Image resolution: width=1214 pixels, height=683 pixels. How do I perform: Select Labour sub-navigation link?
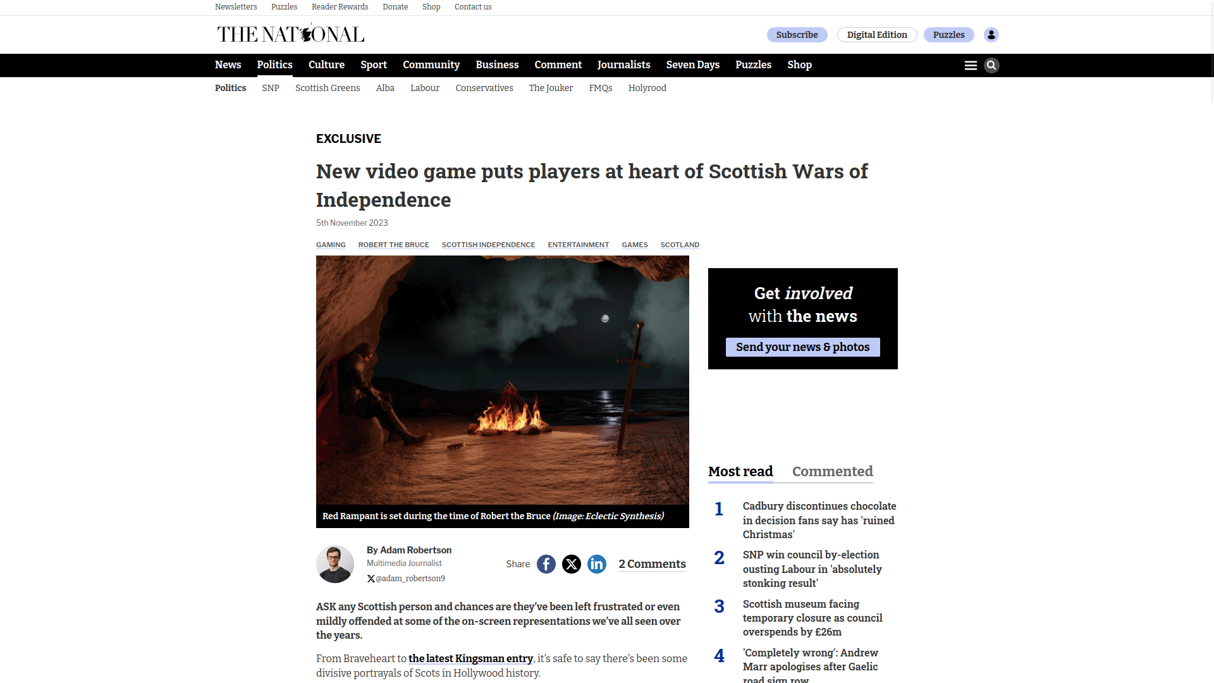coord(425,88)
